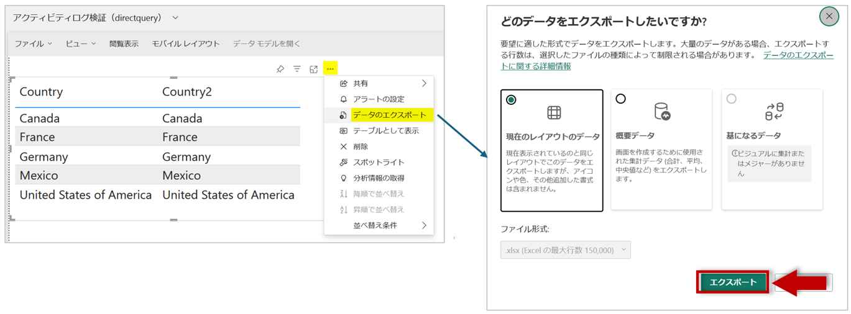Select 概要データ radio button

[x=620, y=99]
